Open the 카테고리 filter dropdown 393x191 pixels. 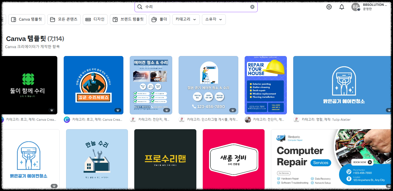(x=186, y=19)
